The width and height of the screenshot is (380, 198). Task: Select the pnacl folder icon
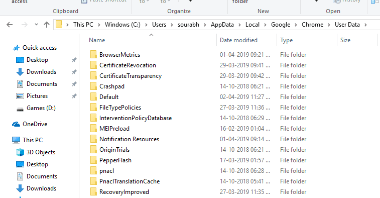(x=93, y=170)
